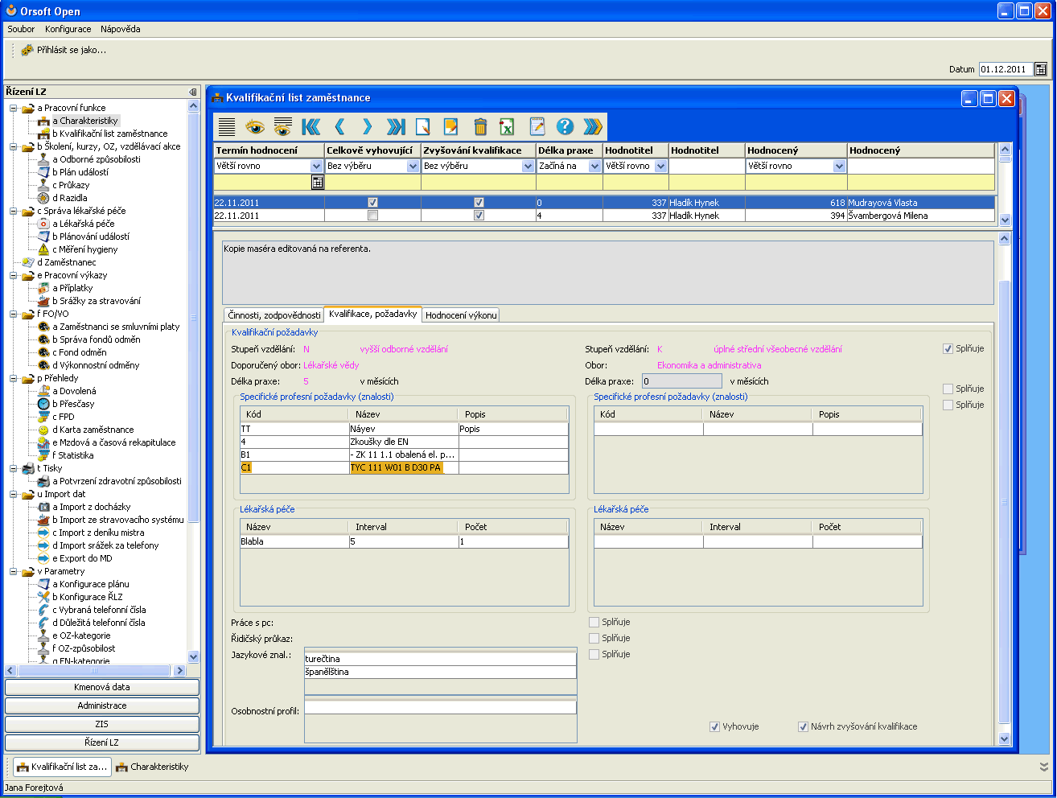
Task: Click the trash can delete icon
Action: coord(480,126)
